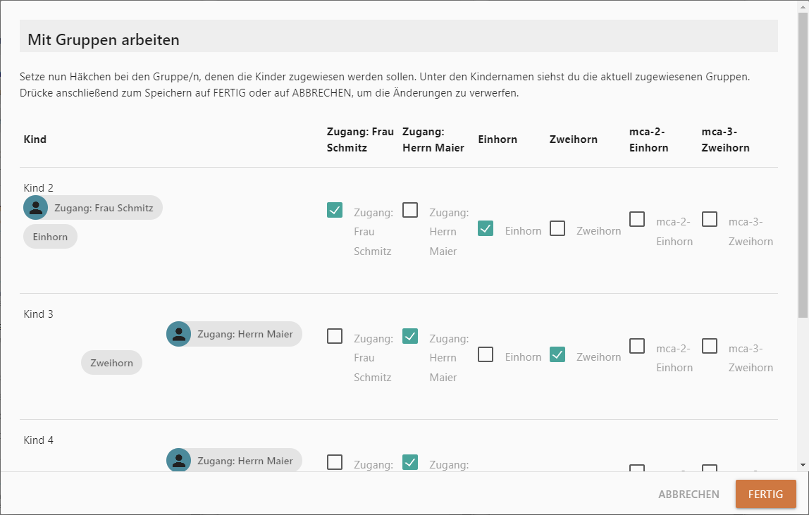Click the Kind 4 row name
Viewport: 809px width, 515px height.
click(39, 440)
